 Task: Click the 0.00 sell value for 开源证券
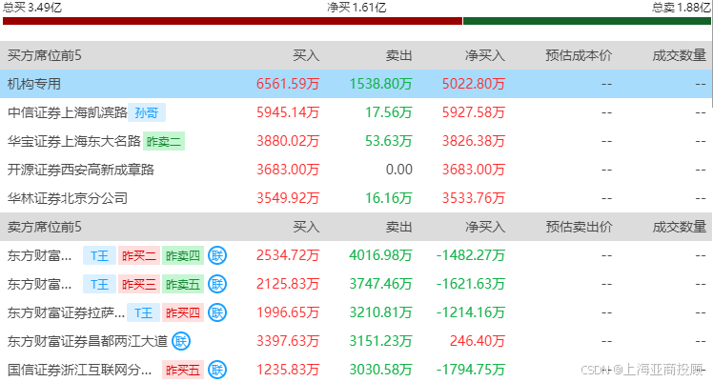click(398, 170)
